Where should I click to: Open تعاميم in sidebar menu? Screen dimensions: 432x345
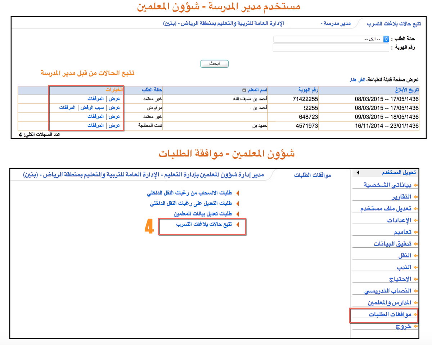click(x=402, y=232)
